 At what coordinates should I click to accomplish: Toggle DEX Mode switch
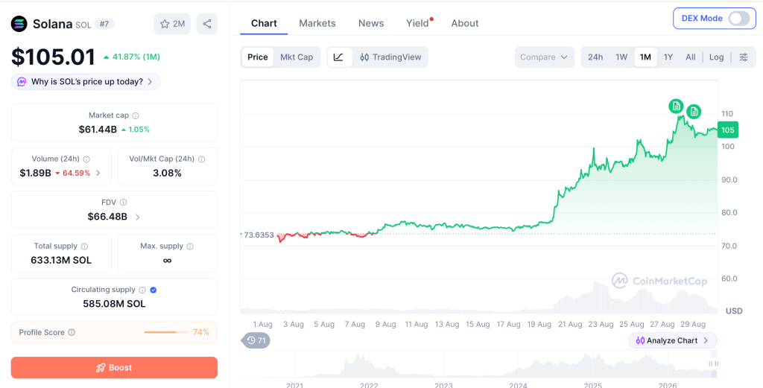click(x=738, y=19)
